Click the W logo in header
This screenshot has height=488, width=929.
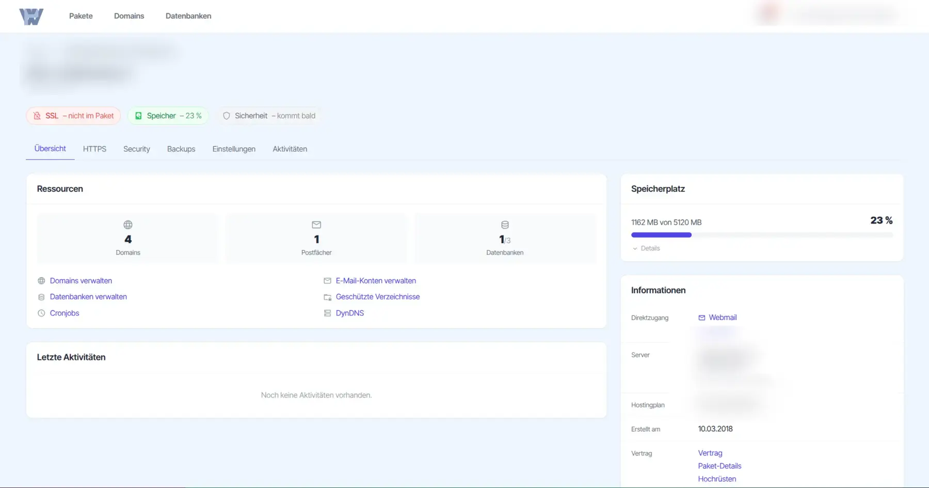point(31,17)
